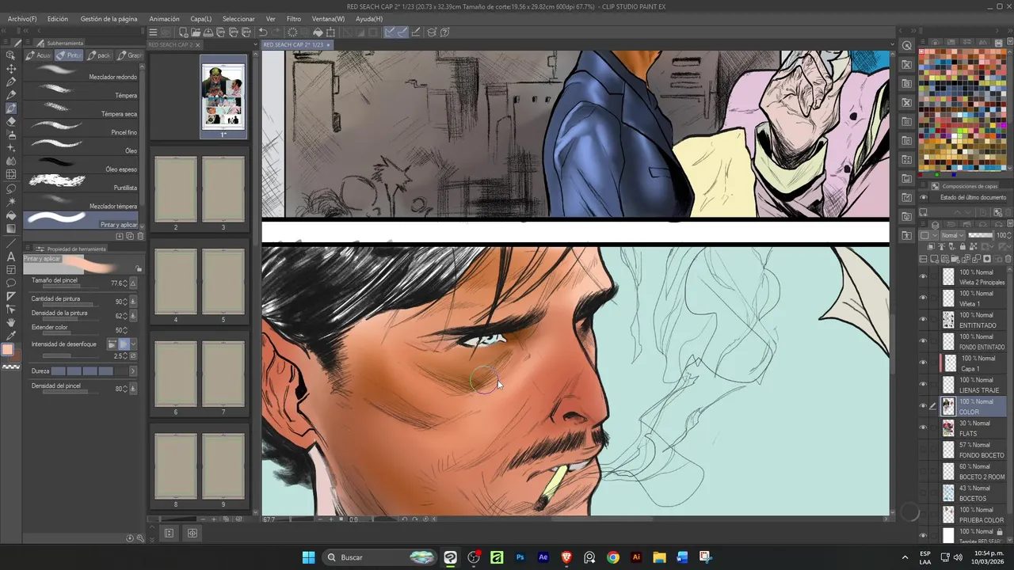The image size is (1014, 570).
Task: Click the Fill icon in command bar
Action: [318, 32]
